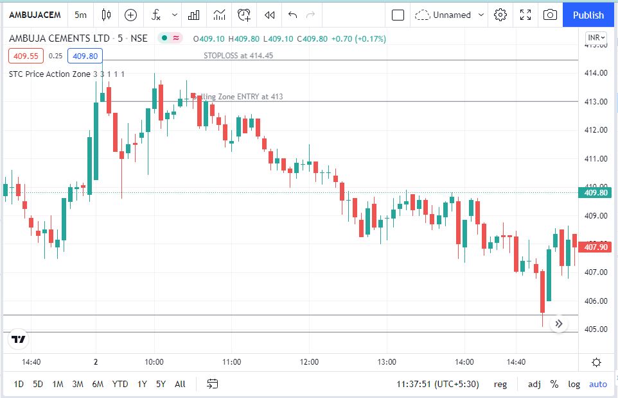Enable the percent scale toggle
The image size is (618, 398).
[554, 384]
